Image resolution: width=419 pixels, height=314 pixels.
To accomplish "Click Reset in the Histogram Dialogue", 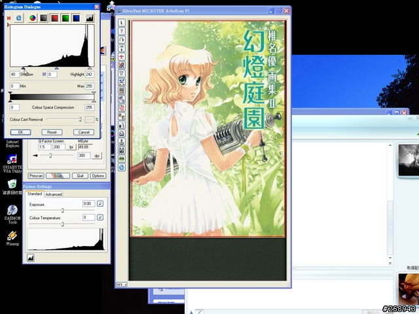I will click(x=52, y=132).
